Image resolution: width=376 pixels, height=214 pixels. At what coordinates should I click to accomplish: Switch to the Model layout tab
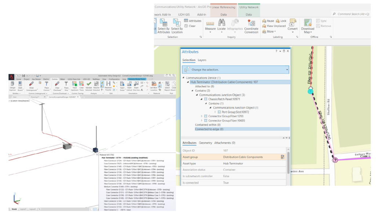[x=14, y=209]
